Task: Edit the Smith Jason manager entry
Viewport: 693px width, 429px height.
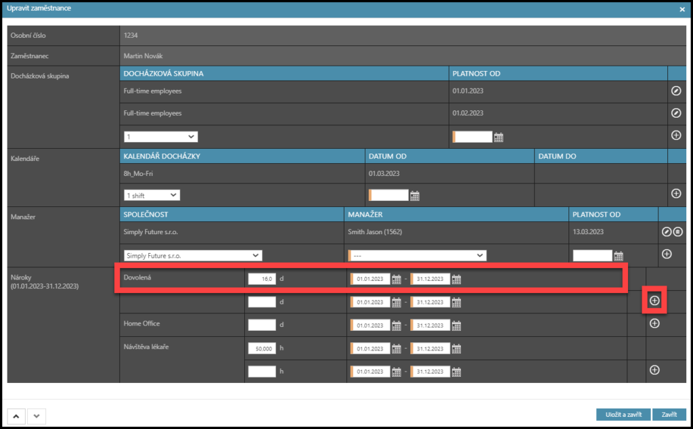Action: click(x=667, y=232)
